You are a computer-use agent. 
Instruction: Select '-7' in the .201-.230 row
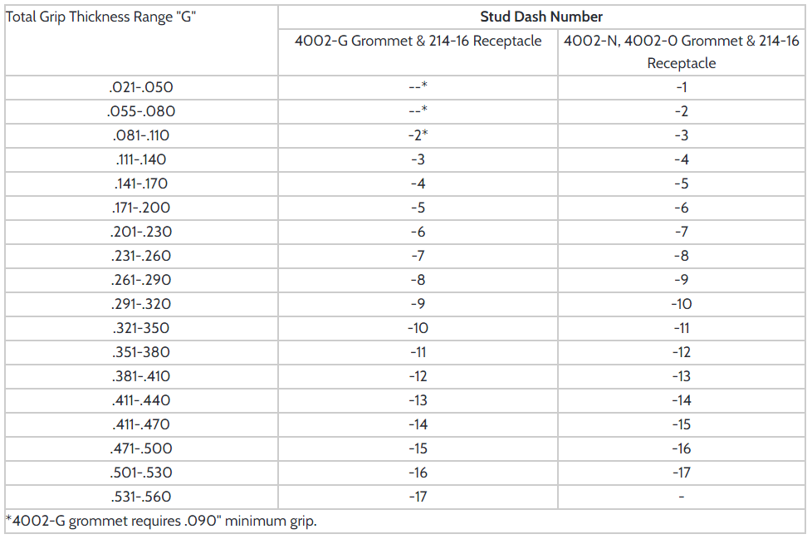[x=681, y=232]
